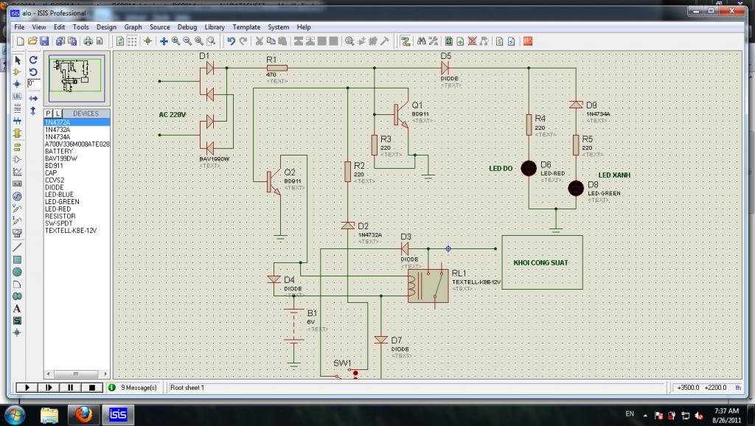This screenshot has width=755, height=426.
Task: Click the P pick devices button
Action: pyautogui.click(x=49, y=114)
